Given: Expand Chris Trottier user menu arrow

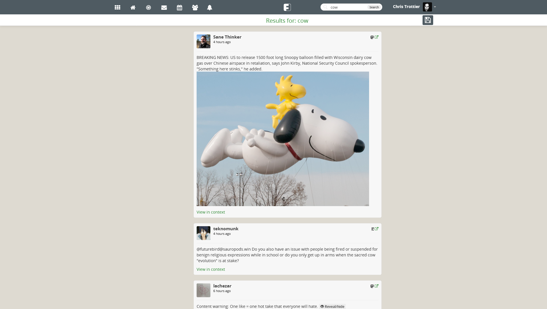Looking at the screenshot, I should pyautogui.click(x=435, y=7).
